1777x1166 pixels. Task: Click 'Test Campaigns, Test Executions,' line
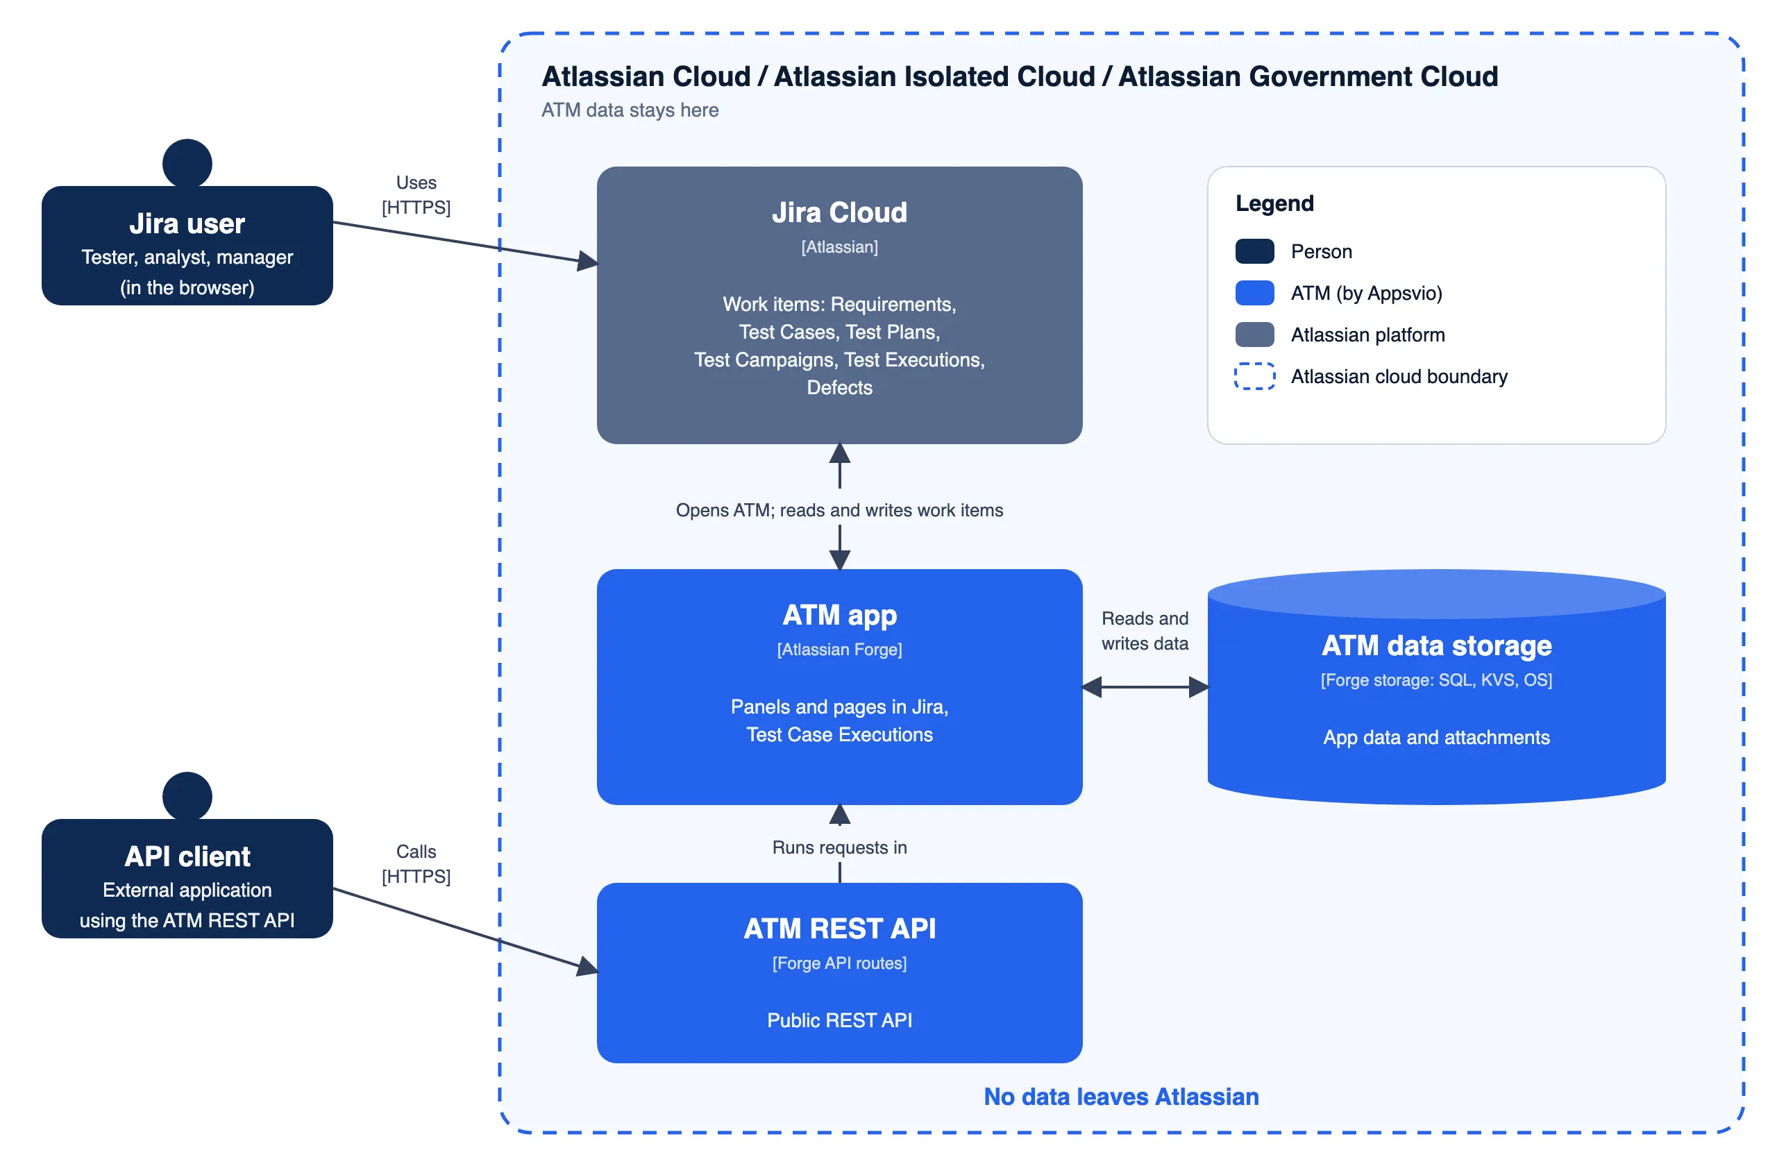click(839, 360)
